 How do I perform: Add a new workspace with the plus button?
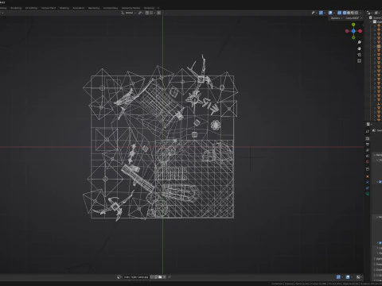(x=158, y=8)
